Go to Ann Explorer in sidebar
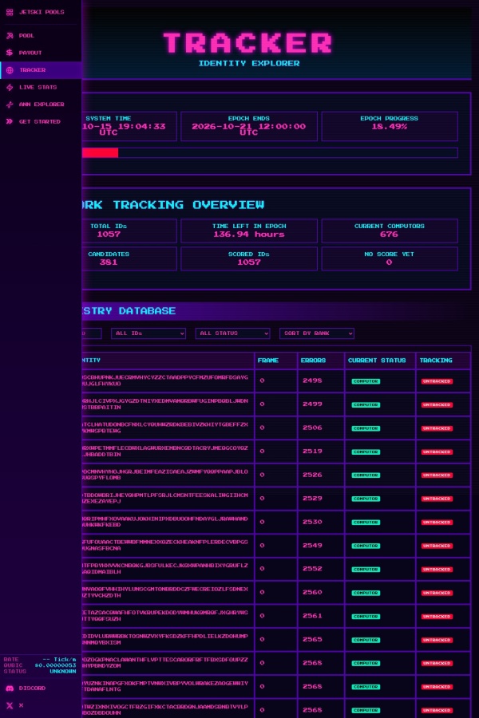 point(41,105)
